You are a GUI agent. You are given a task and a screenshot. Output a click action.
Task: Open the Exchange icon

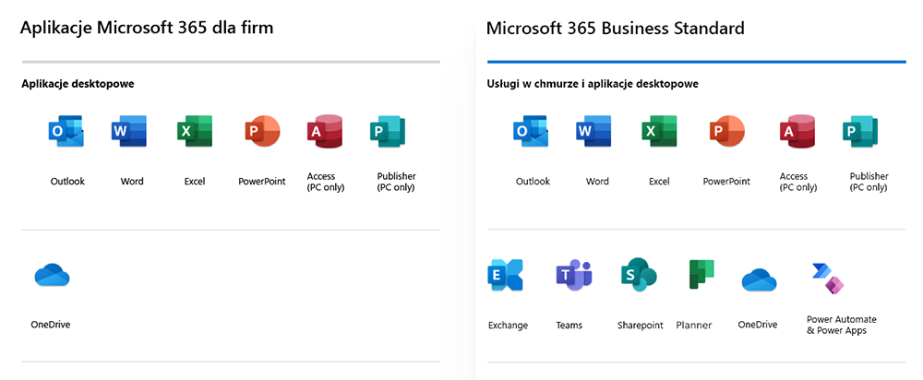click(506, 275)
